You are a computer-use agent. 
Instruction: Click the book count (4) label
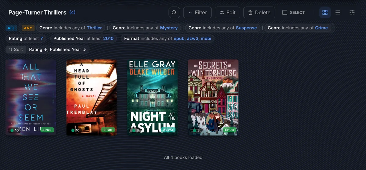click(72, 13)
